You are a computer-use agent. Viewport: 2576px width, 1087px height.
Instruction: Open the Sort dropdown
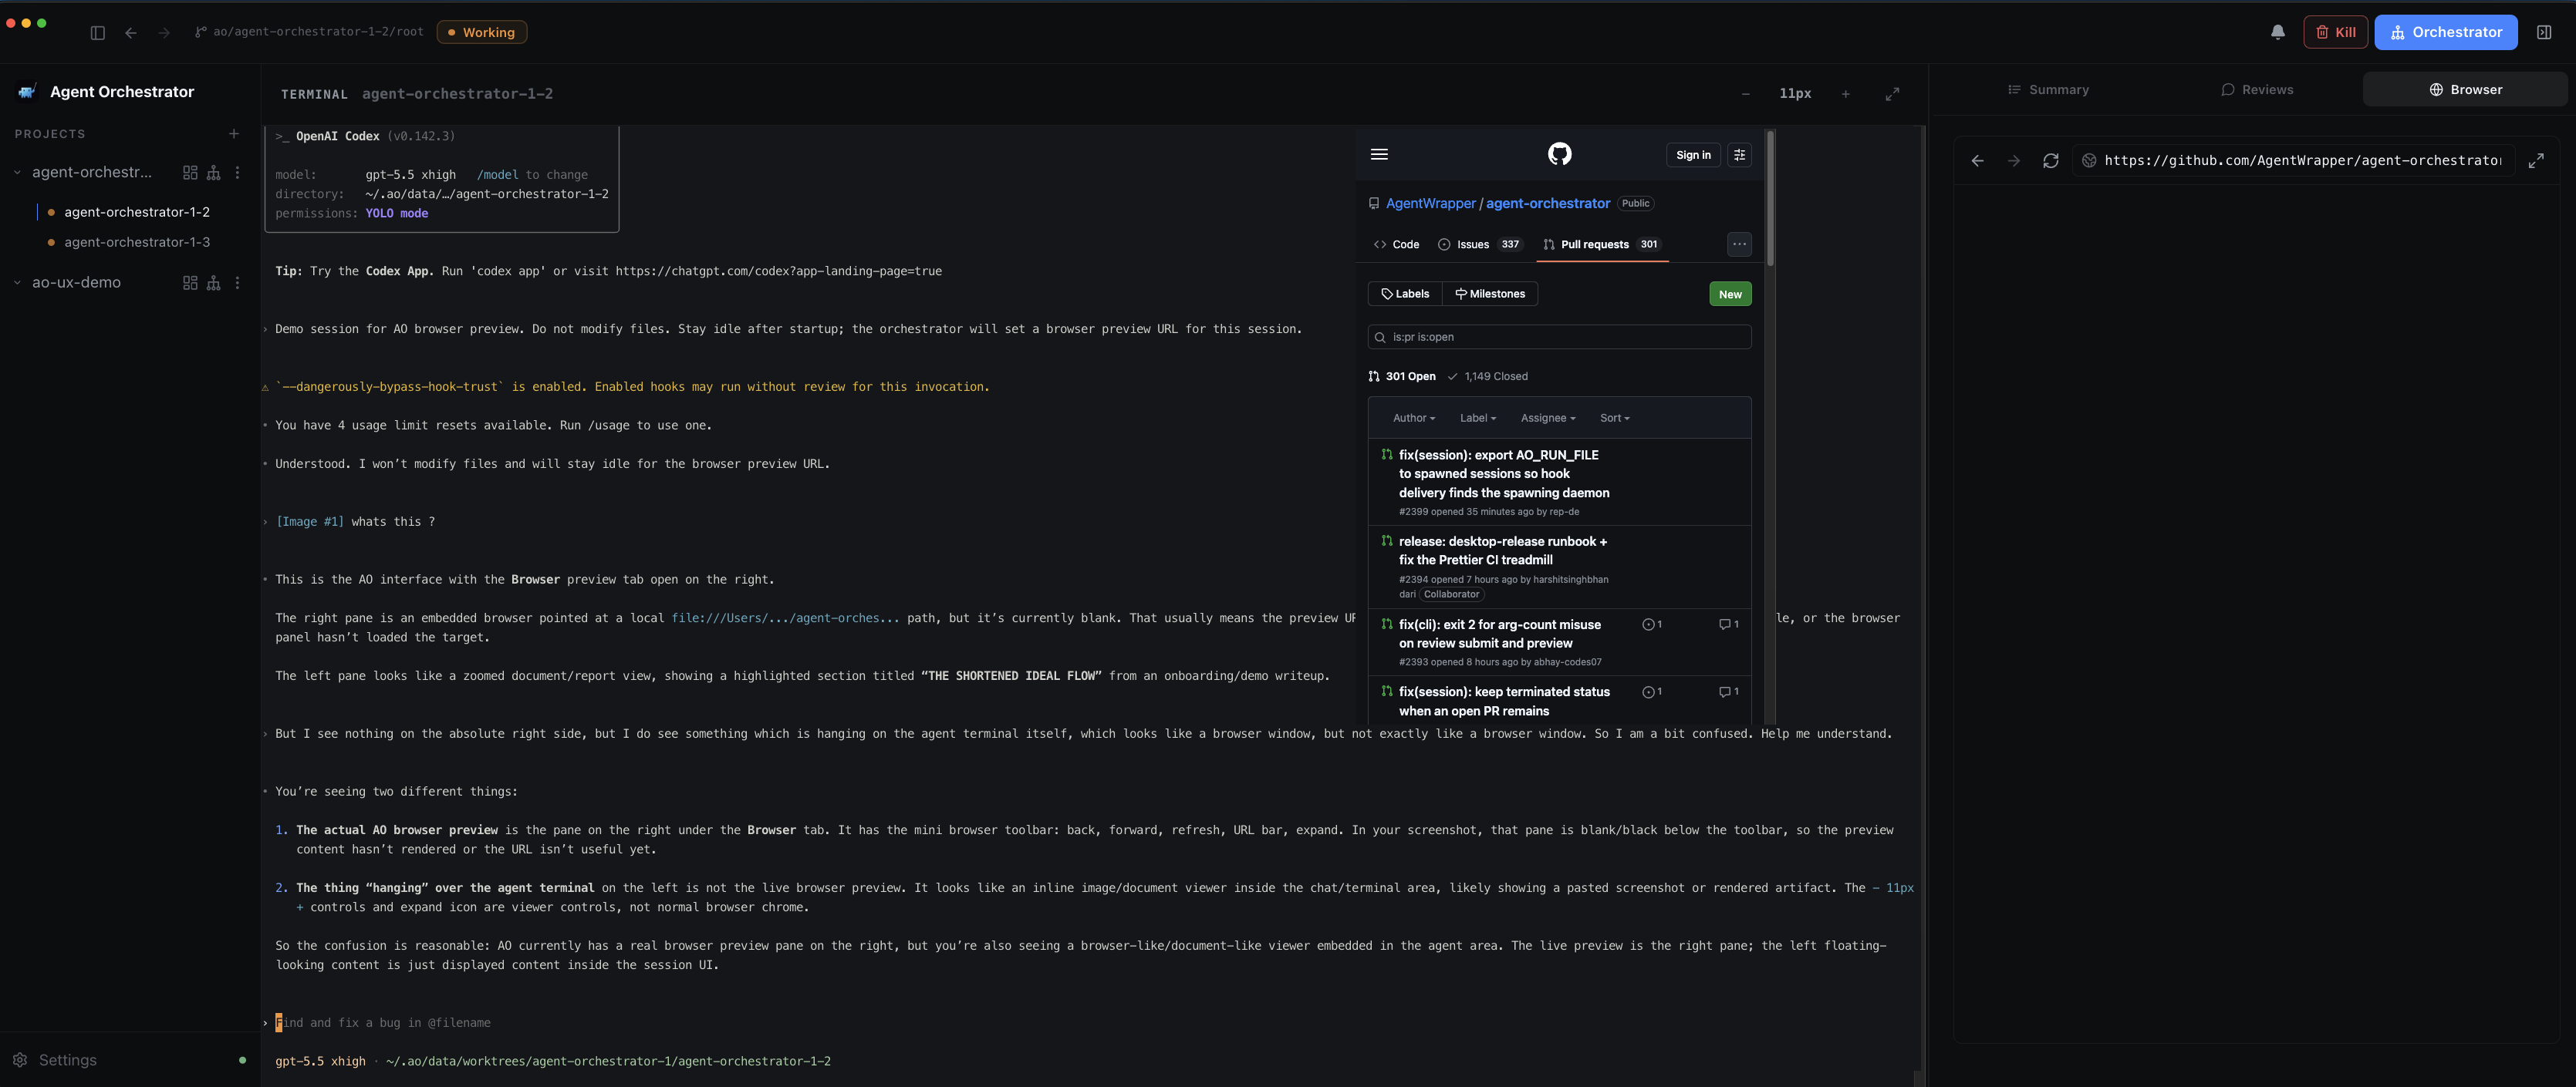point(1615,419)
